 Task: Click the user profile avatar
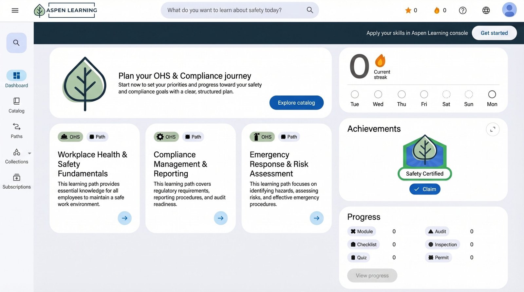(x=509, y=10)
